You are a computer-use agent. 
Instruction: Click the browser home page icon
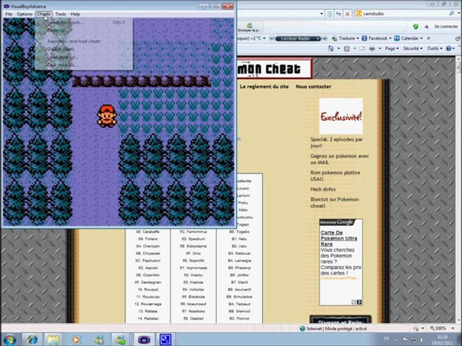point(331,49)
